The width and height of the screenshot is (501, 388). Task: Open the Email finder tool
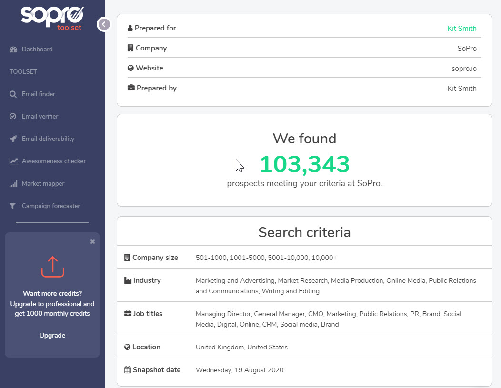pos(39,94)
